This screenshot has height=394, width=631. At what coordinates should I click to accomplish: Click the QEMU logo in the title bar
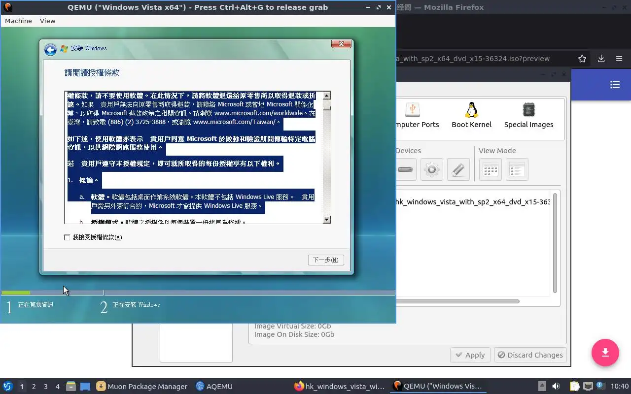[7, 7]
